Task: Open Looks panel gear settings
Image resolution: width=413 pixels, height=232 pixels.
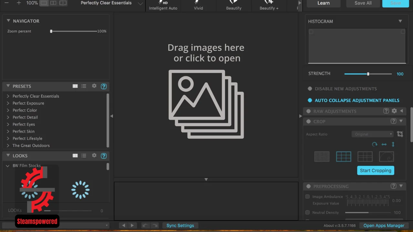Action: (x=94, y=155)
